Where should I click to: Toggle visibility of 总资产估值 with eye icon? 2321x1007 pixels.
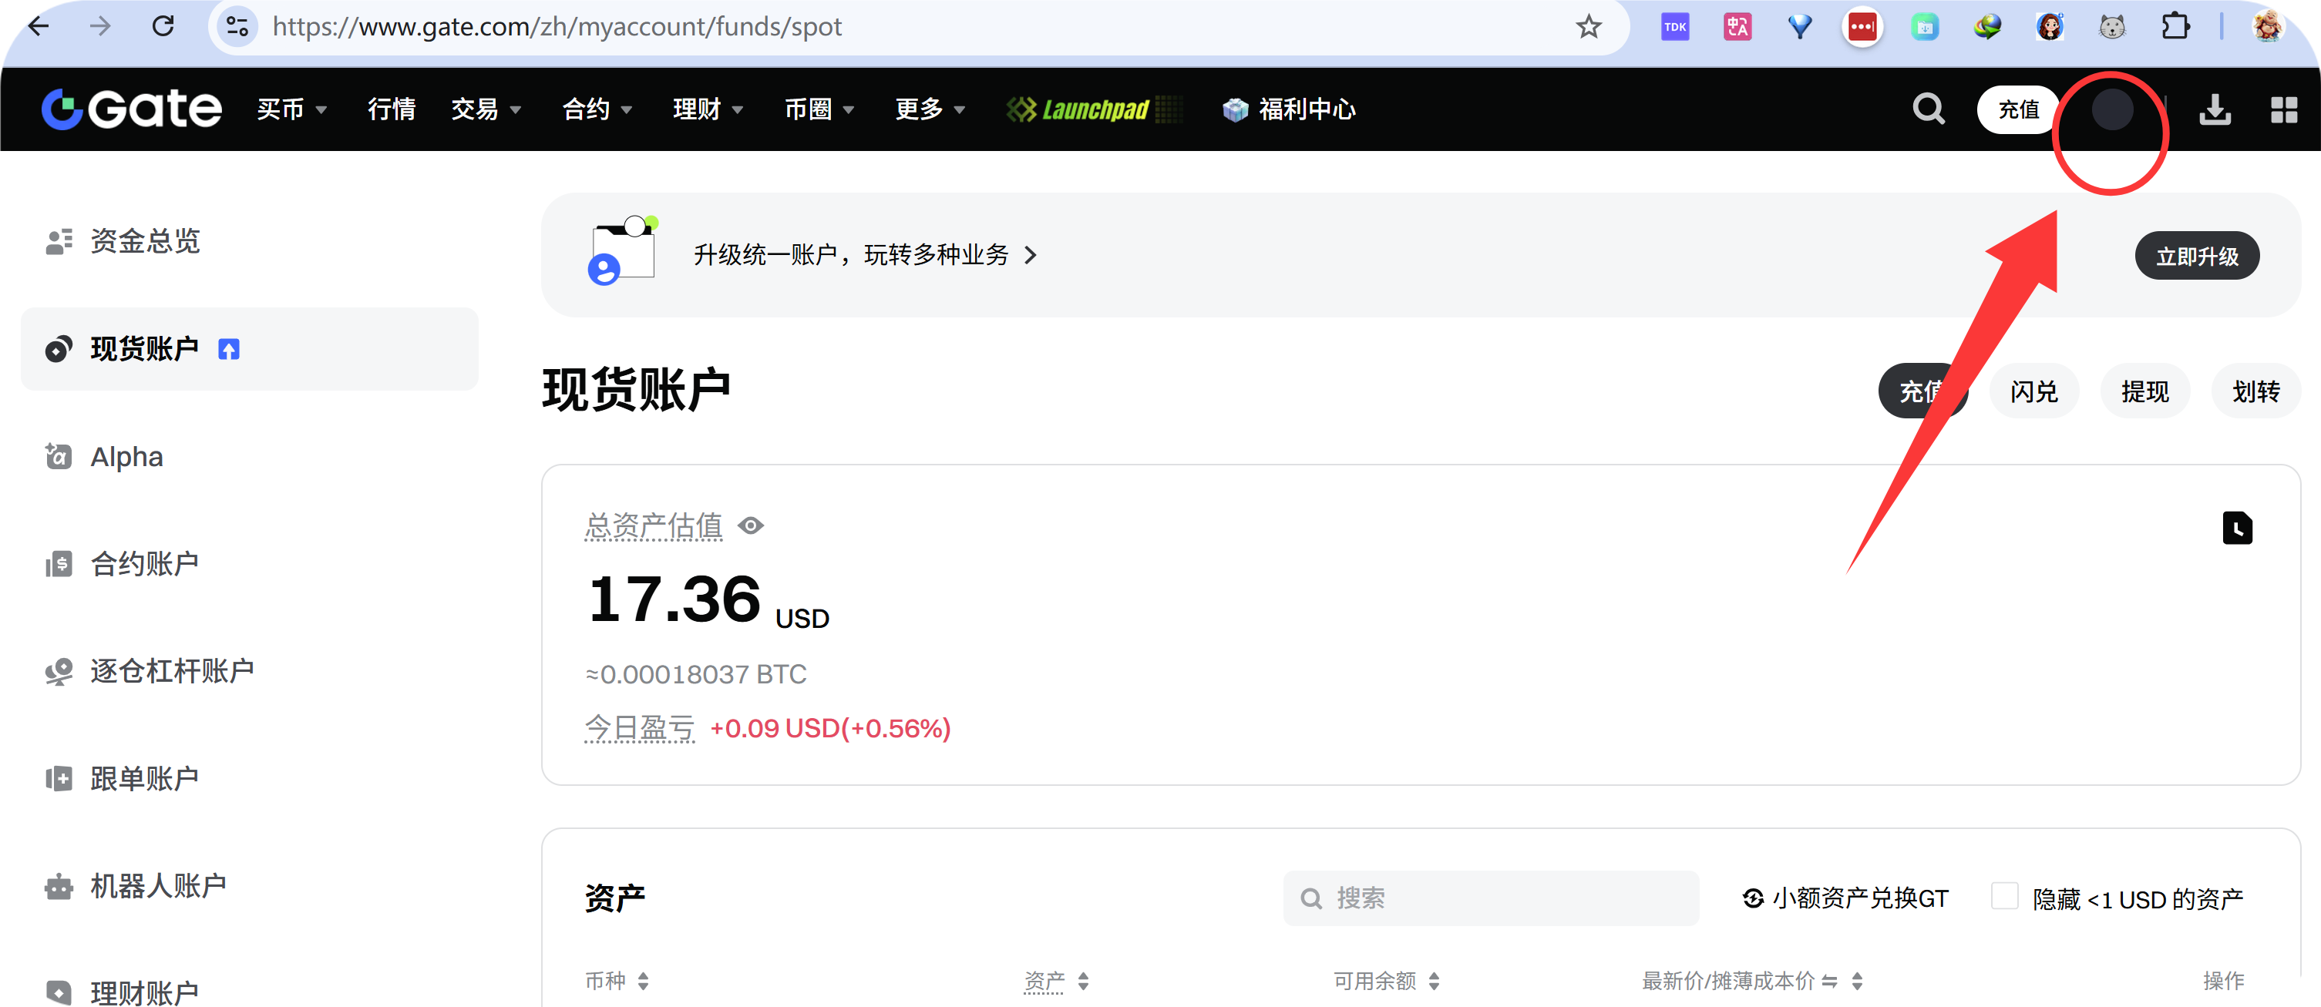(752, 525)
